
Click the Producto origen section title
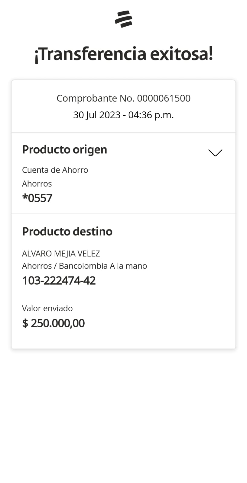click(64, 149)
